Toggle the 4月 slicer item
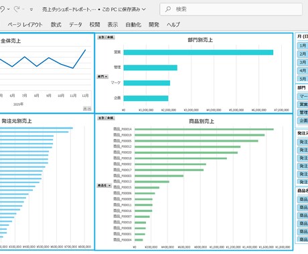This screenshot has width=308, height=254. 303,71
